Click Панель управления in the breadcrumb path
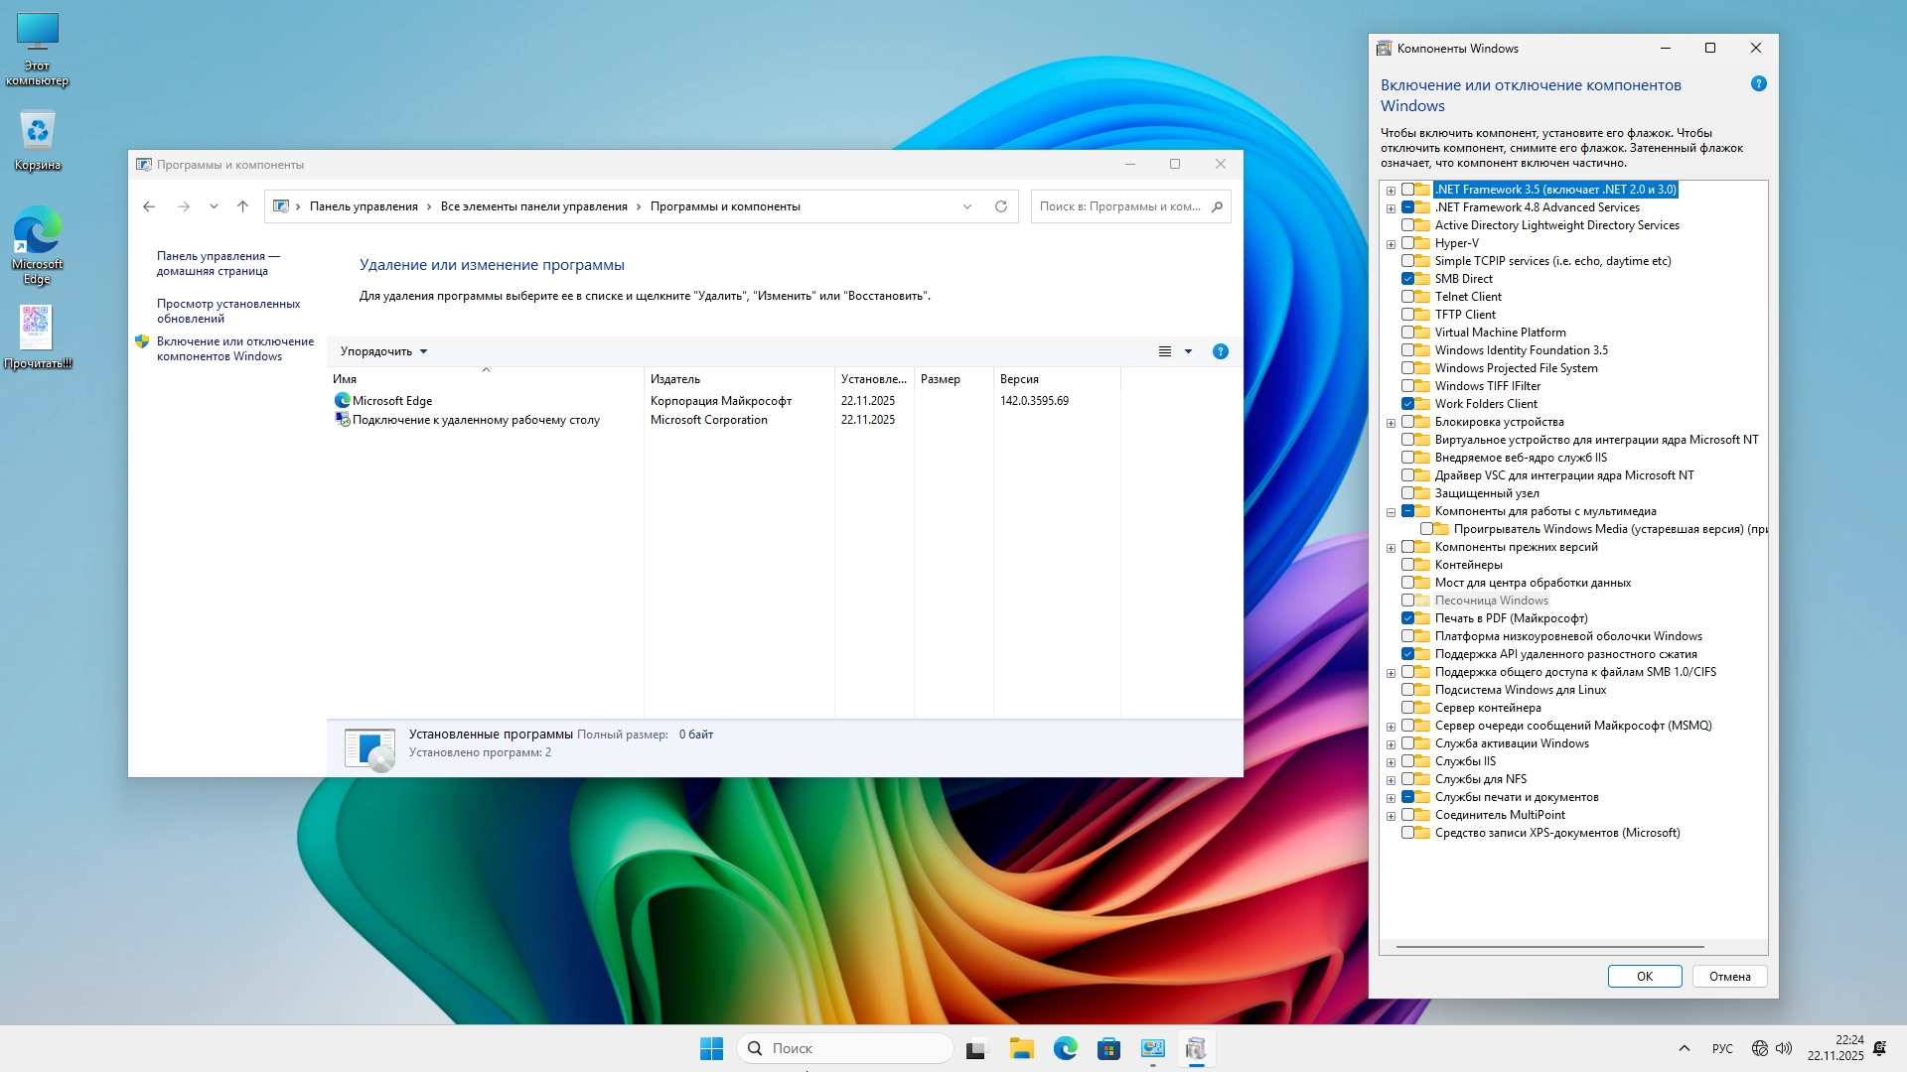This screenshot has width=1907, height=1072. click(364, 206)
